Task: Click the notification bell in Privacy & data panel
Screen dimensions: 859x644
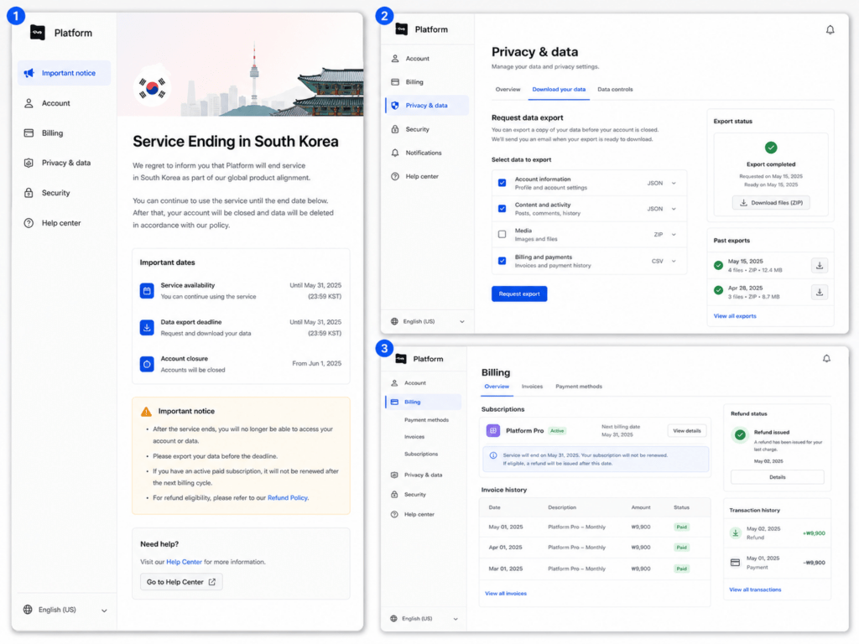Action: pos(830,29)
